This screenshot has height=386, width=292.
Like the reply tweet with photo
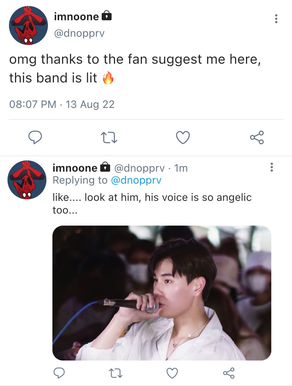[x=172, y=373]
